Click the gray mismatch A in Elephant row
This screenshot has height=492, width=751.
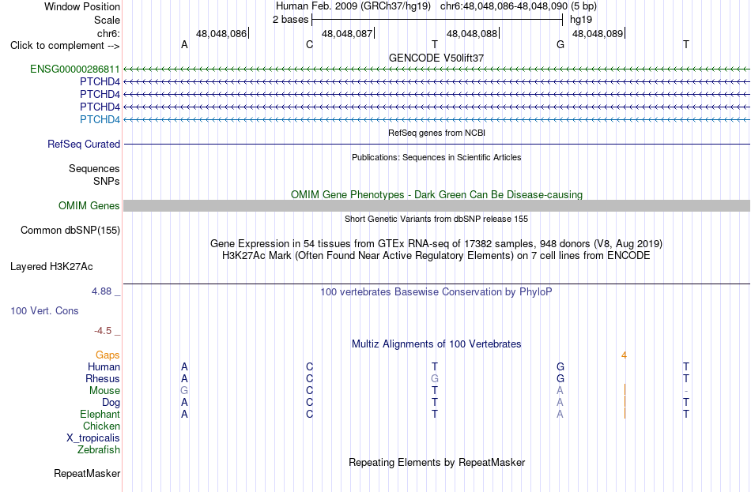tap(560, 415)
